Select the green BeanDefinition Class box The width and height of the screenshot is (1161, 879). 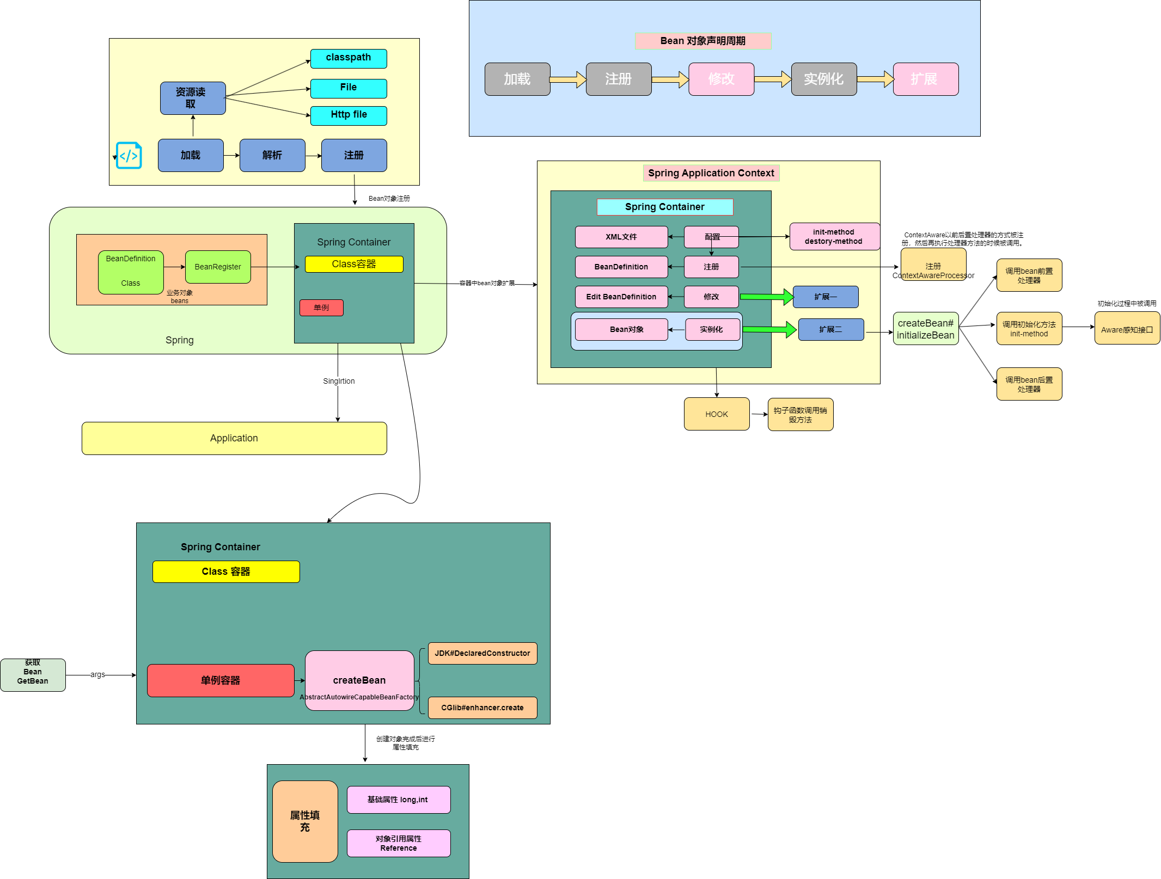(131, 272)
